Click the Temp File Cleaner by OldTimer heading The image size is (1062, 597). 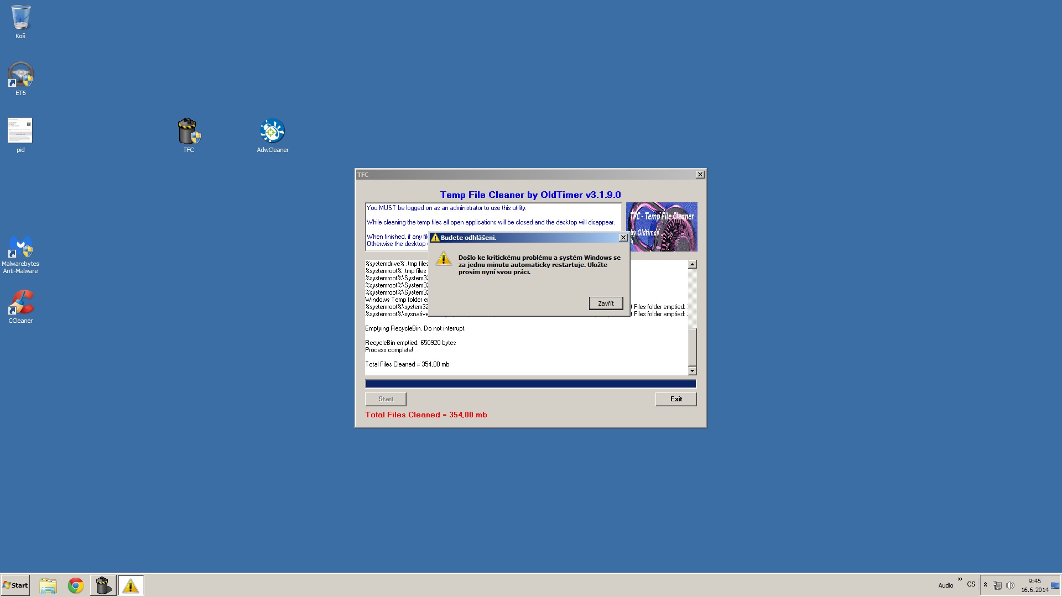point(530,195)
